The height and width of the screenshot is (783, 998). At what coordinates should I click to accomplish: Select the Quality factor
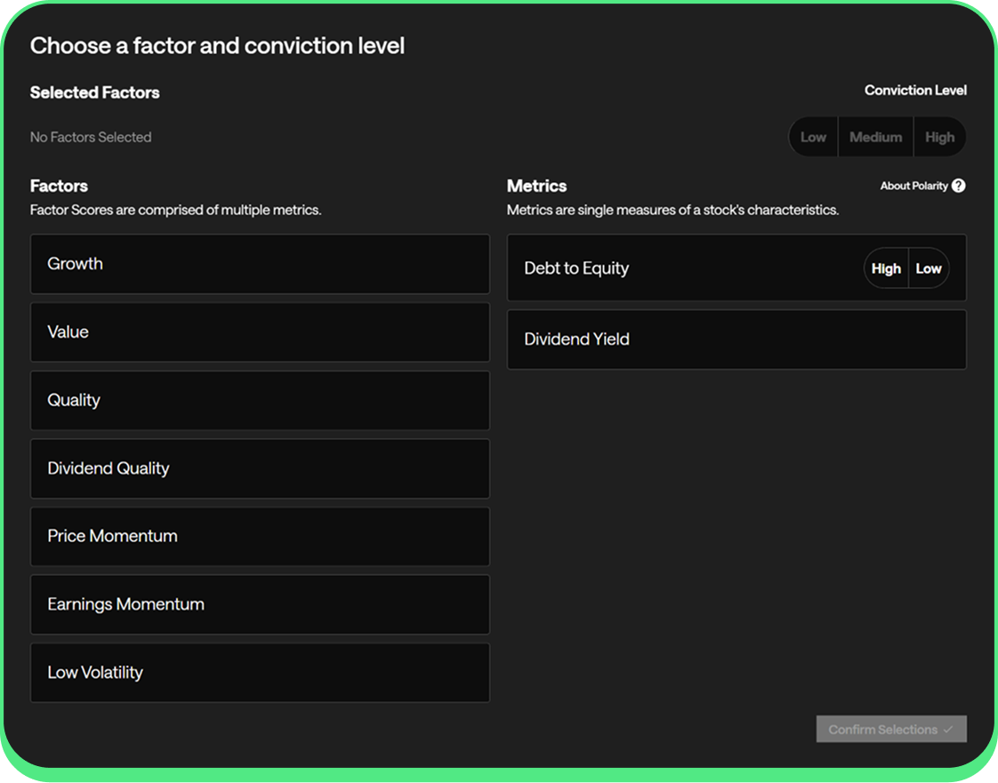pyautogui.click(x=260, y=400)
